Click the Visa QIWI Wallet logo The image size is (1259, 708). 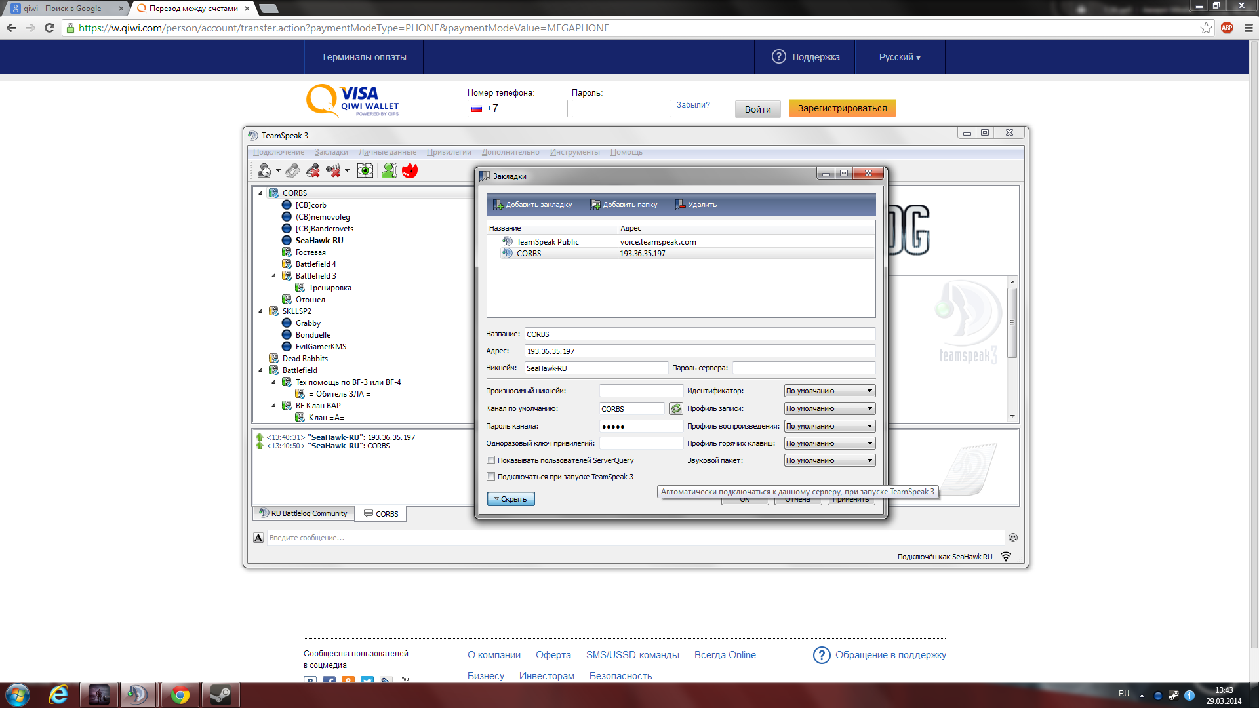point(353,100)
